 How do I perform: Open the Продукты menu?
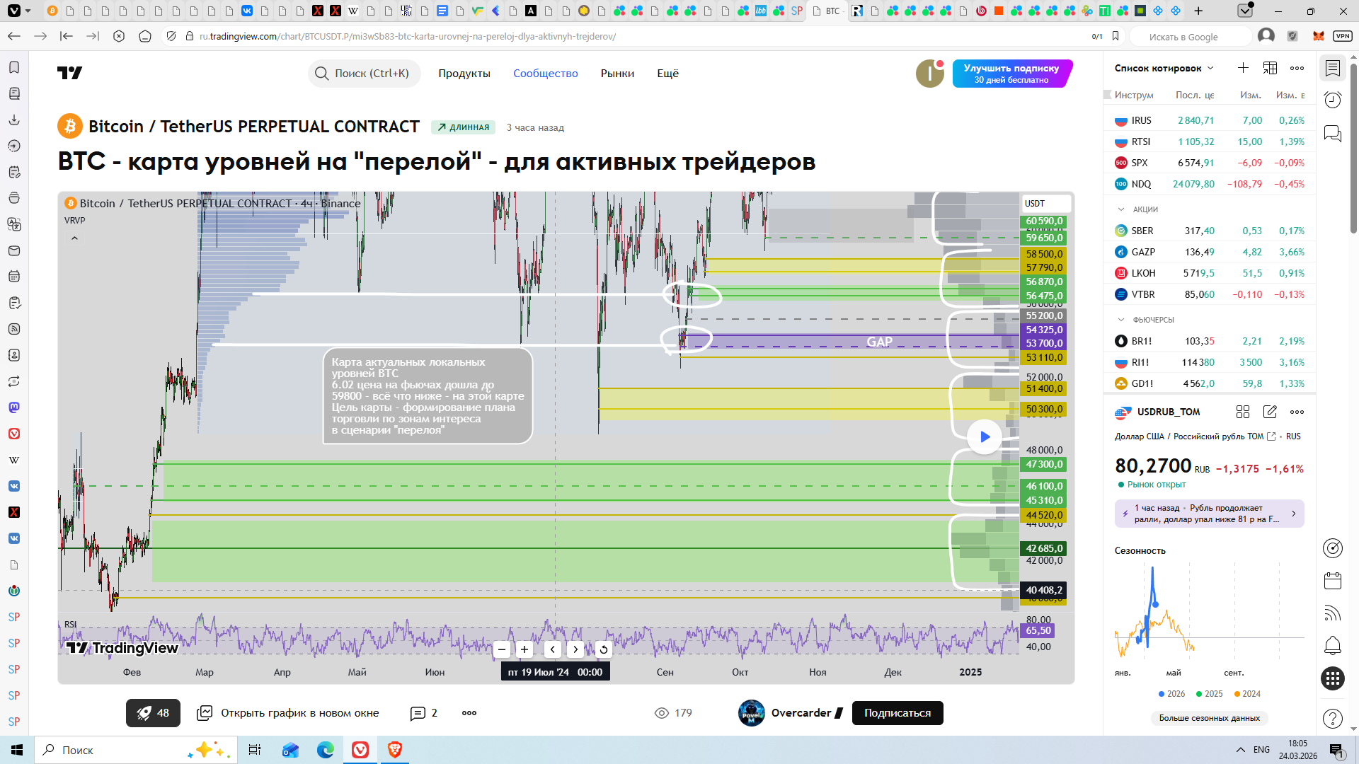click(x=464, y=74)
